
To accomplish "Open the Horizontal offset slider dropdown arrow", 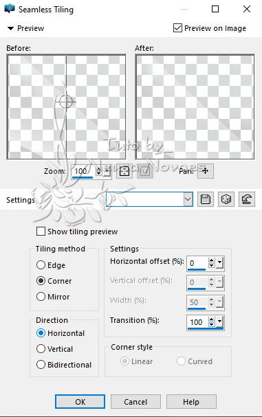I will pyautogui.click(x=219, y=262).
